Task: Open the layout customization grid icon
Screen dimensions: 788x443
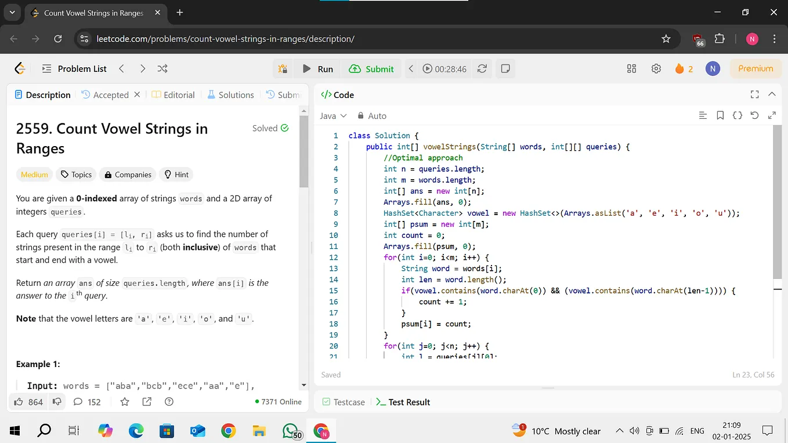Action: [x=631, y=68]
